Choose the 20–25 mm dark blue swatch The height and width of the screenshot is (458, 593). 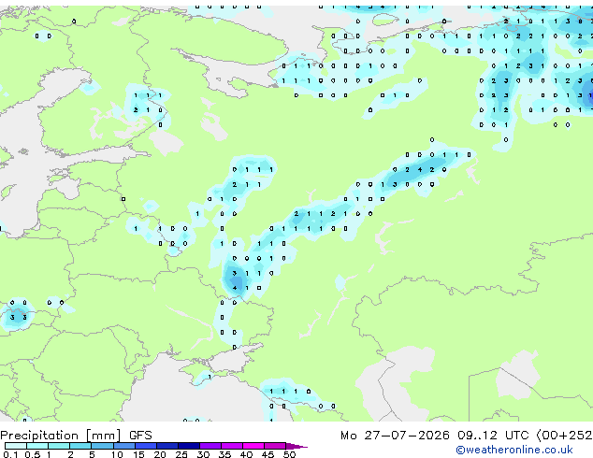click(x=167, y=446)
